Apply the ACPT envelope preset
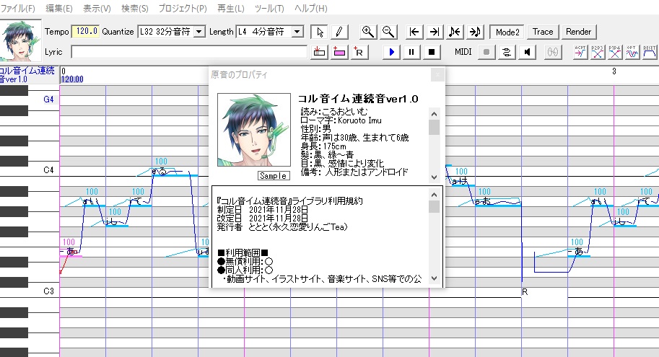Viewport: 659px width, 357px height. (580, 52)
